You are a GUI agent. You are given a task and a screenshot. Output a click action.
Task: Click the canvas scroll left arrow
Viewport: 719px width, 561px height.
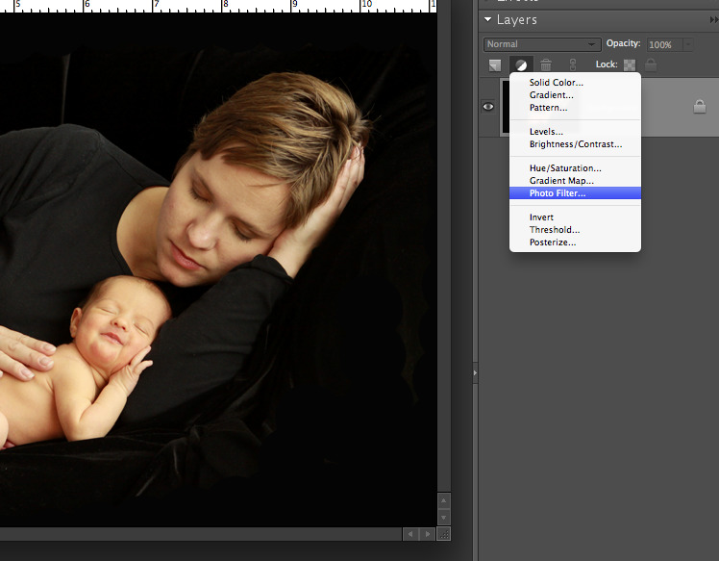tap(410, 534)
